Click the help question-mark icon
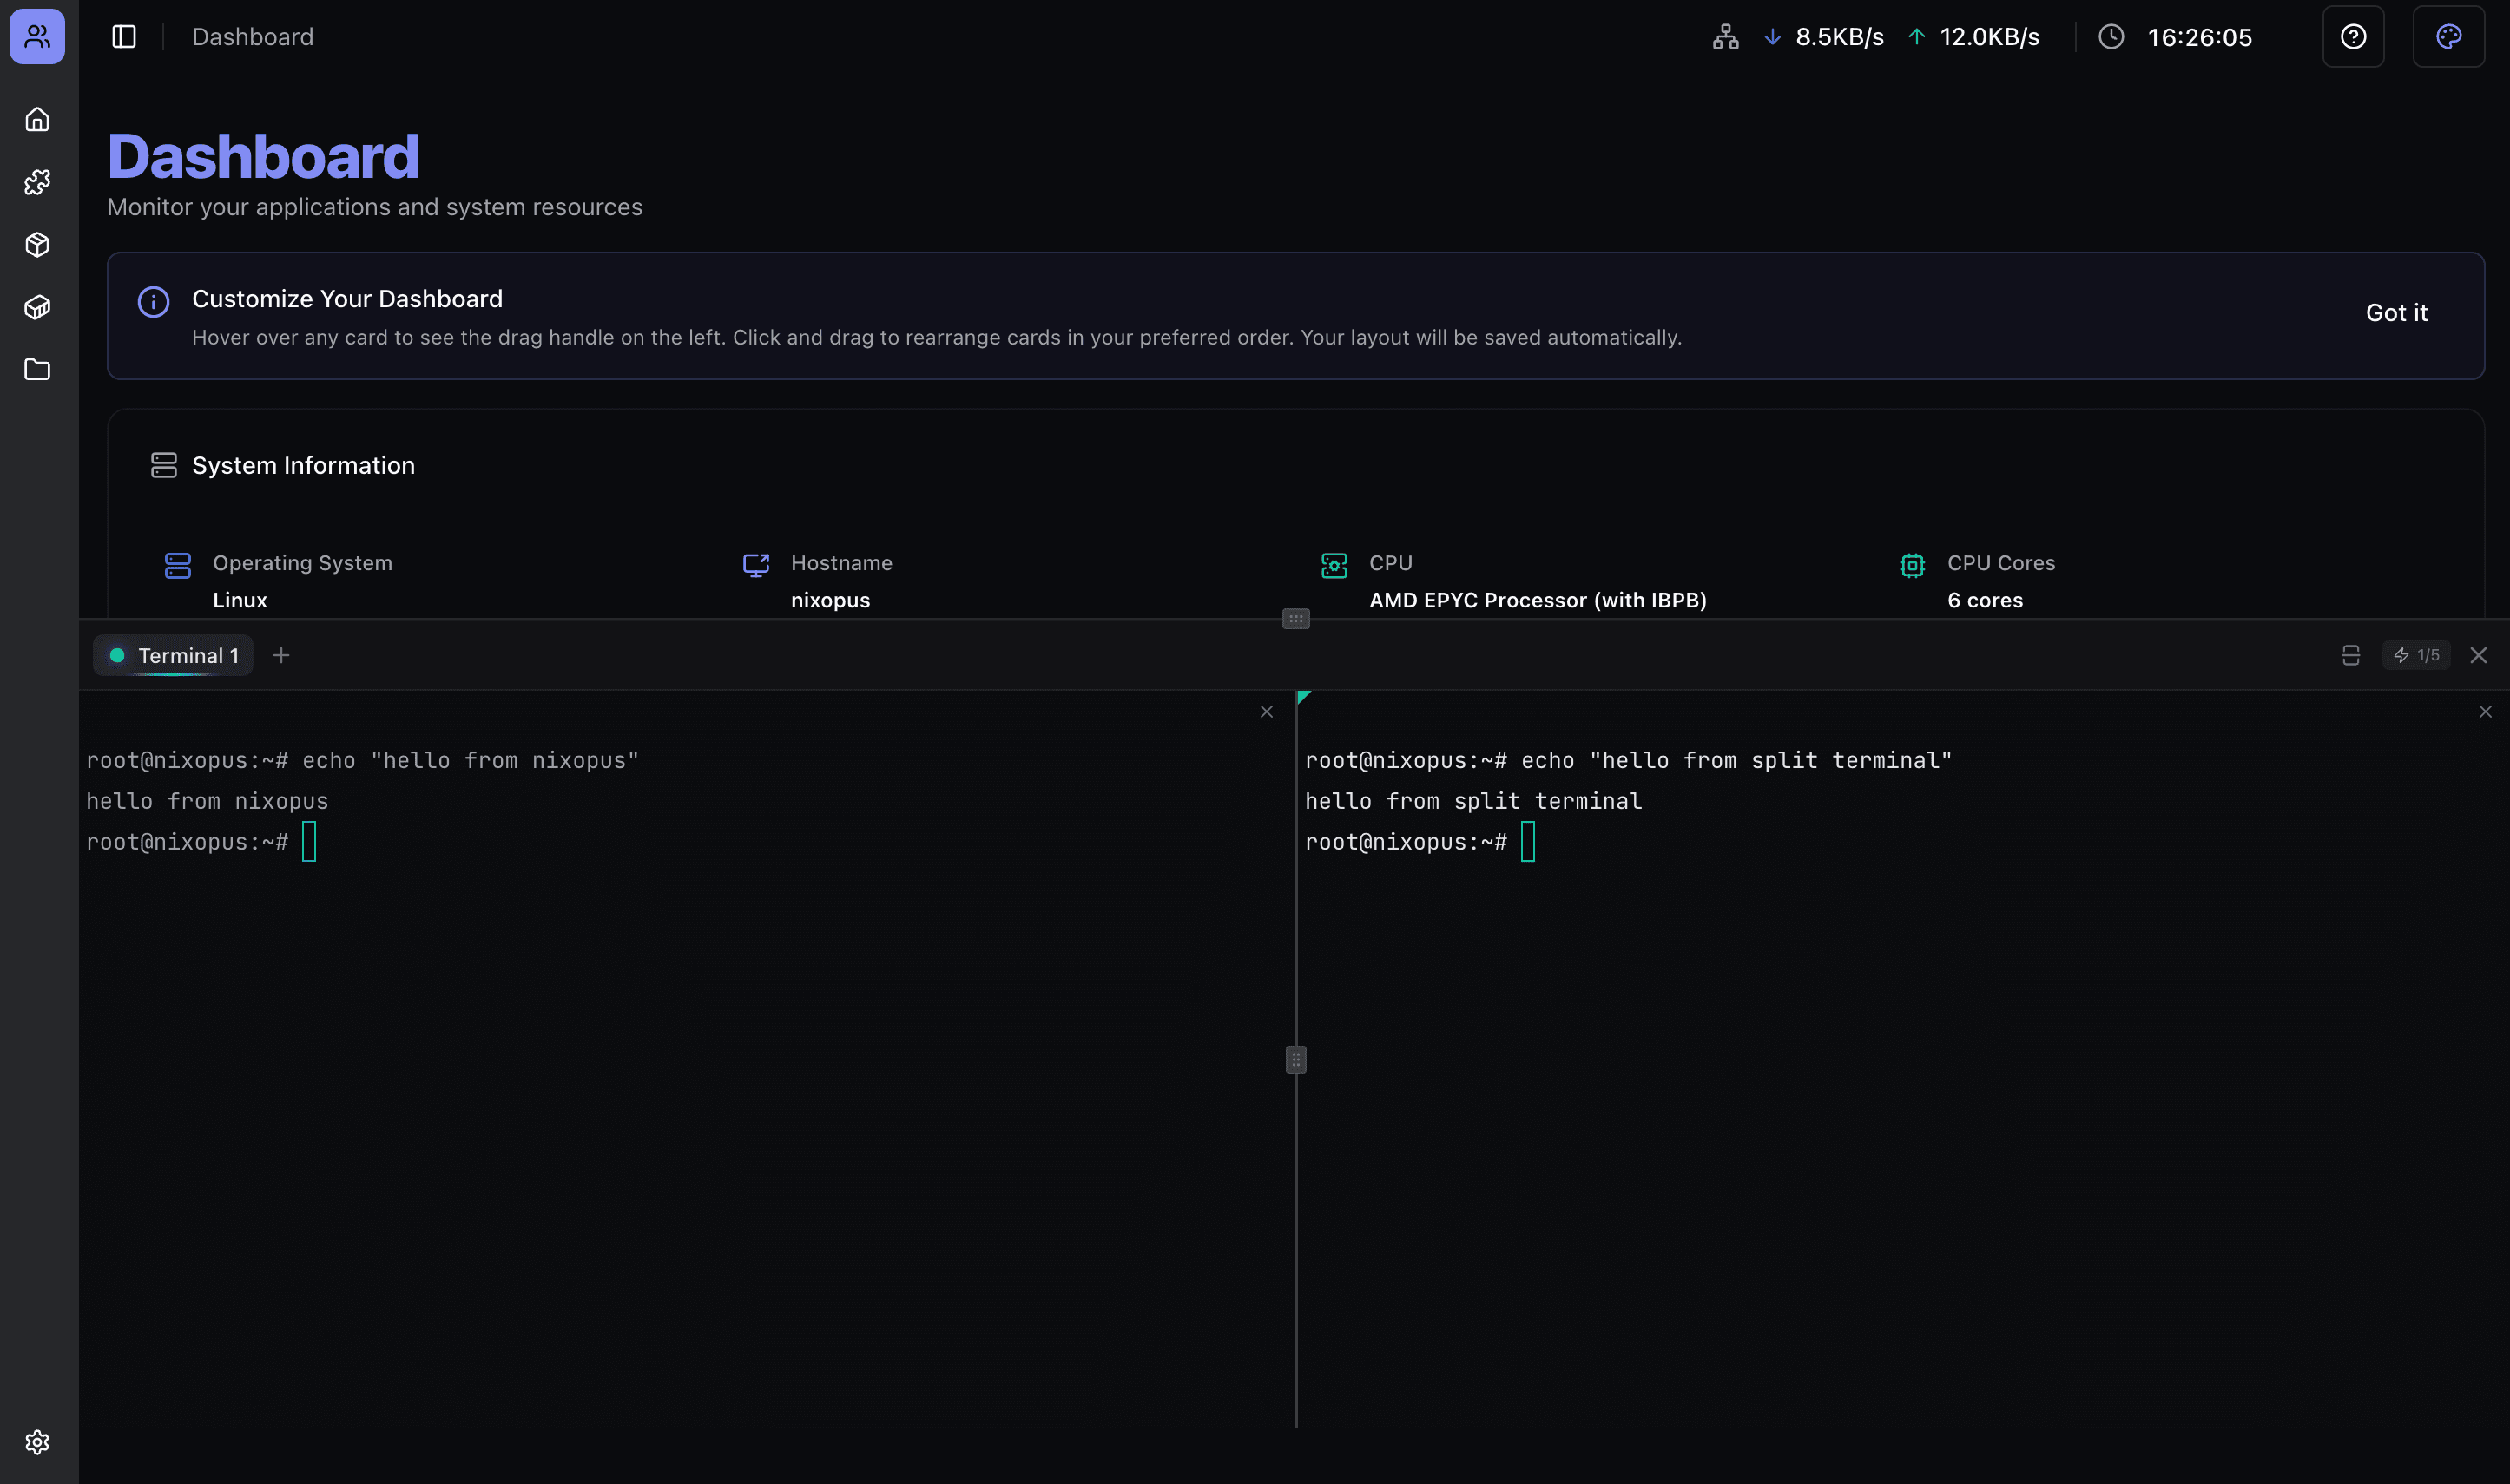The height and width of the screenshot is (1484, 2510). (2353, 36)
